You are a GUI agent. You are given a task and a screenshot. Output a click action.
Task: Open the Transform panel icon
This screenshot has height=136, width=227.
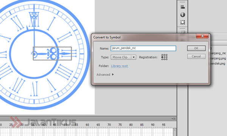(183, 22)
